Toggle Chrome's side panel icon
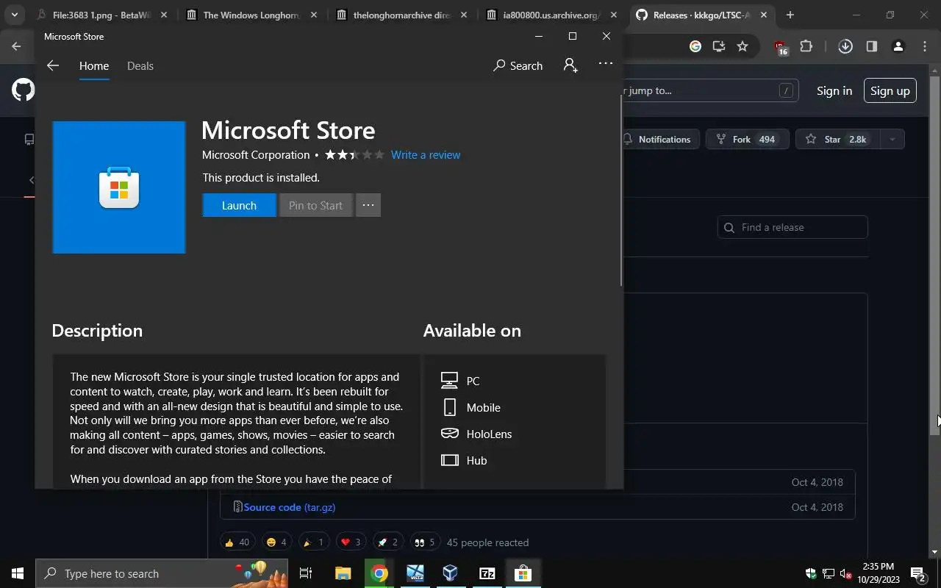Viewport: 941px width, 588px height. [x=871, y=46]
